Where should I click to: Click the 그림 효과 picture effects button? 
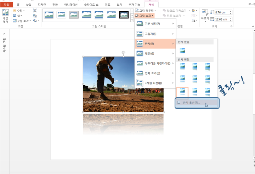(144, 16)
